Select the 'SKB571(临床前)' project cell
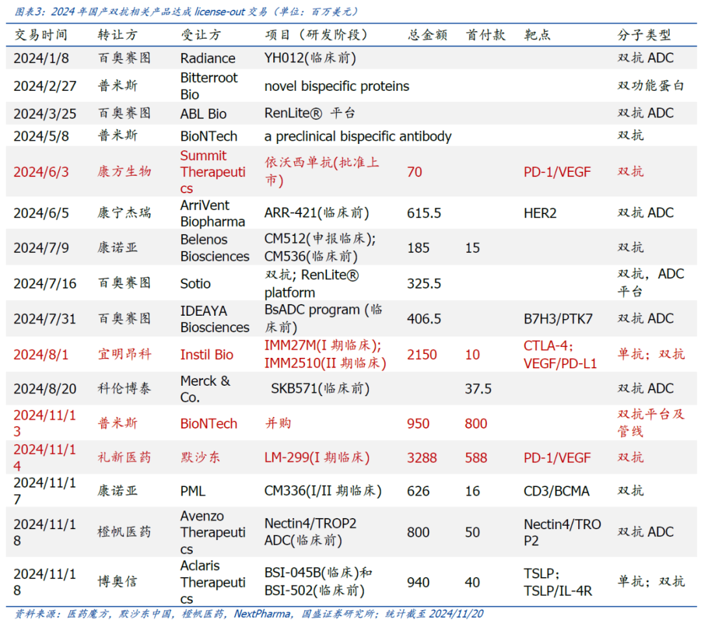The image size is (701, 638). (320, 388)
